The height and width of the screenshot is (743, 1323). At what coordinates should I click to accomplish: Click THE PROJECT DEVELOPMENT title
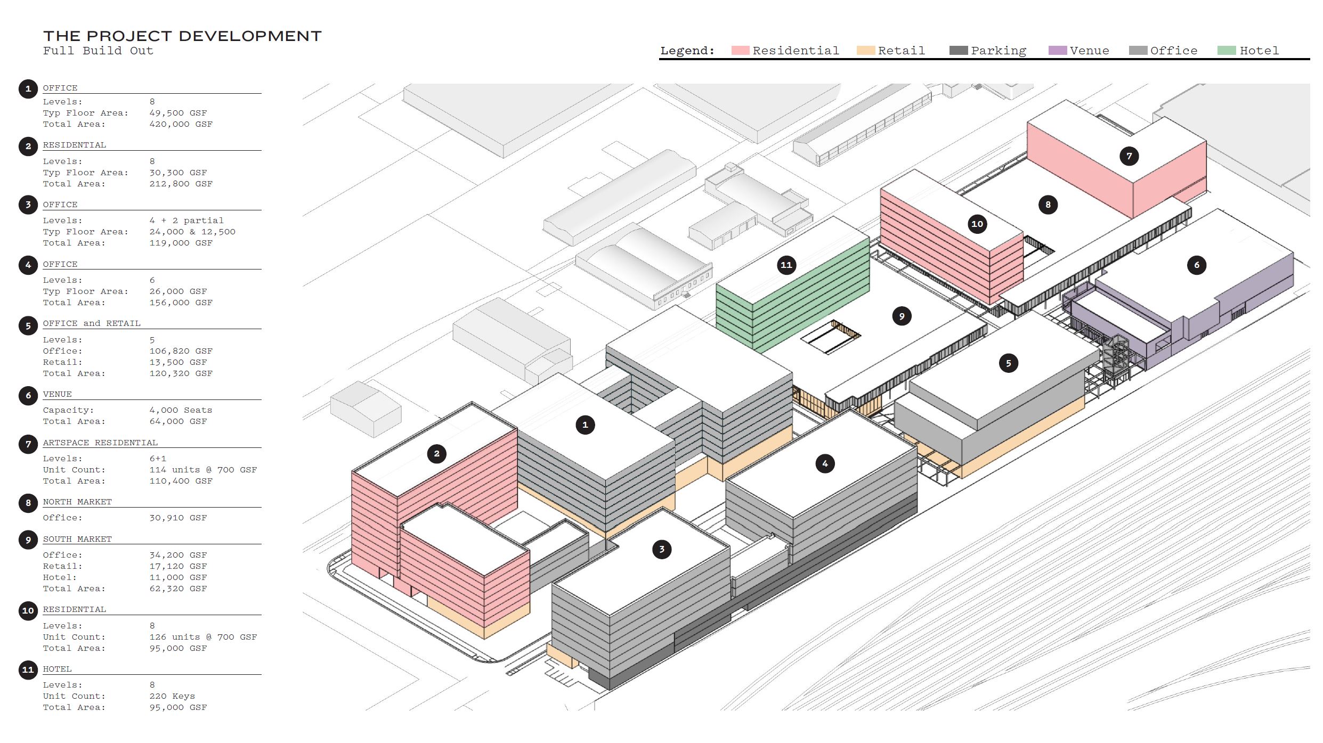[182, 36]
